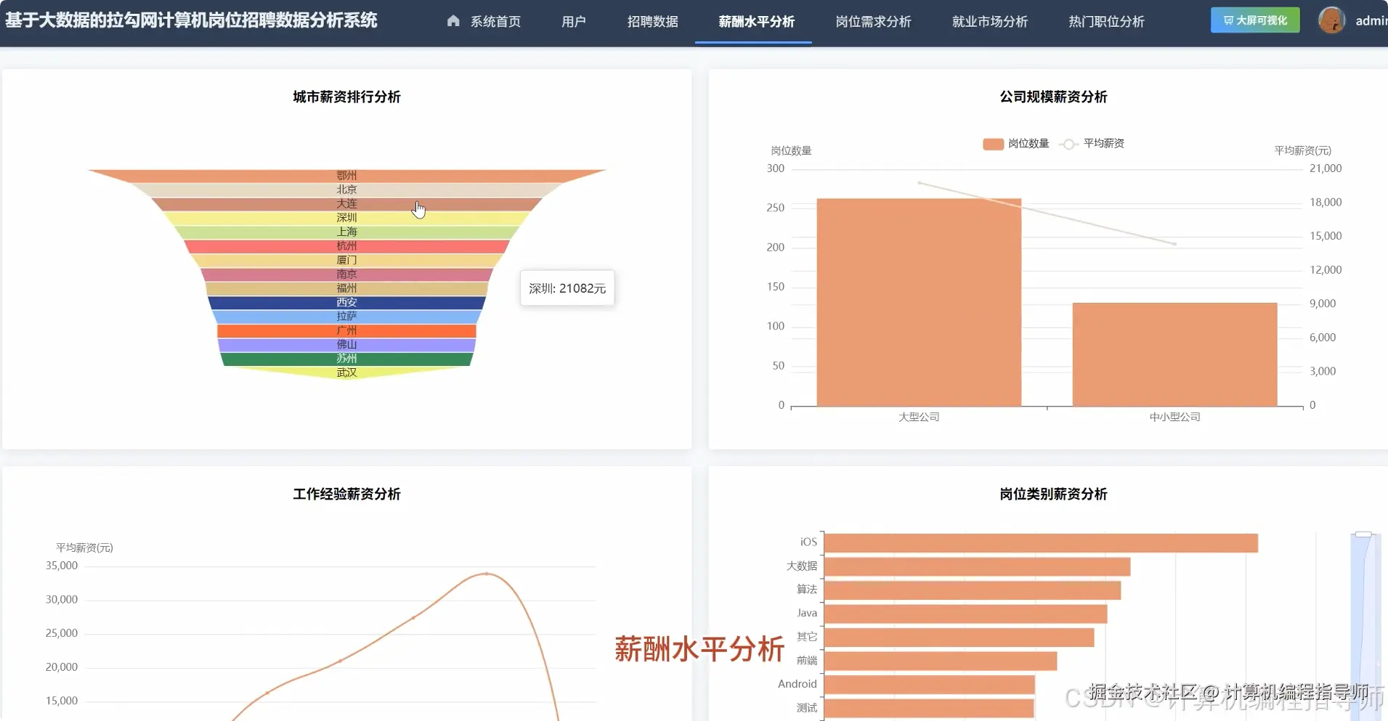Click the 深圳: 21082元 tooltip box
This screenshot has width=1388, height=721.
(x=567, y=288)
